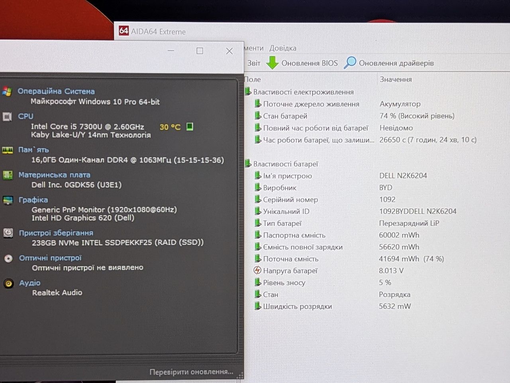The width and height of the screenshot is (510, 383).
Task: Click the monitor icon beside Графіка
Action: click(8, 200)
